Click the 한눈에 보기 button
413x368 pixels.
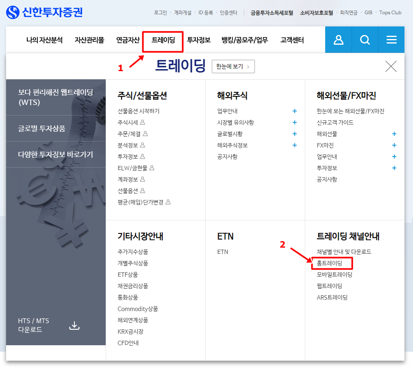point(233,66)
